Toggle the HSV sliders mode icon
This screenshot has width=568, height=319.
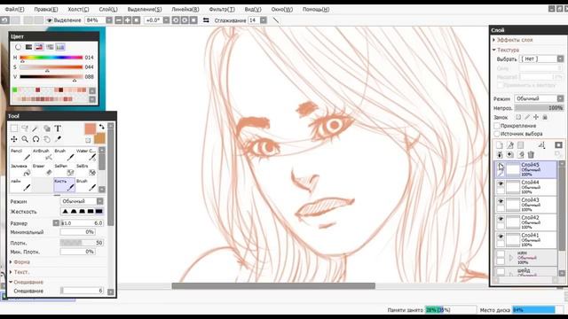pyautogui.click(x=39, y=47)
